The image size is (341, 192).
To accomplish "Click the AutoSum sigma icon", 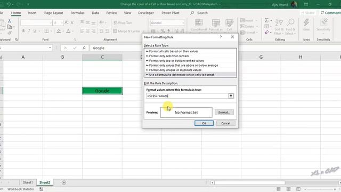I will pyautogui.click(x=266, y=20).
